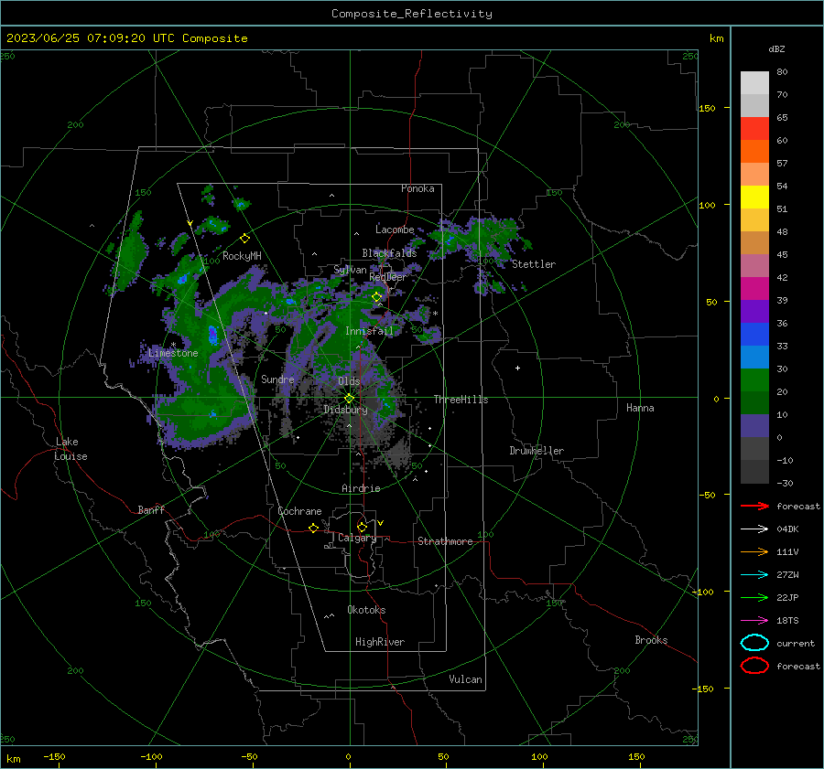
Task: Click the Sylvan label
Action: pos(350,270)
